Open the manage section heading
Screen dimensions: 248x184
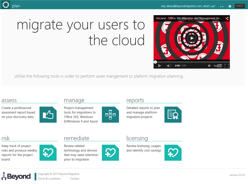tap(74, 100)
